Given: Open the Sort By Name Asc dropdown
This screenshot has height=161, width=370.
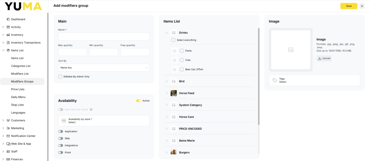Looking at the screenshot, I should 104,68.
